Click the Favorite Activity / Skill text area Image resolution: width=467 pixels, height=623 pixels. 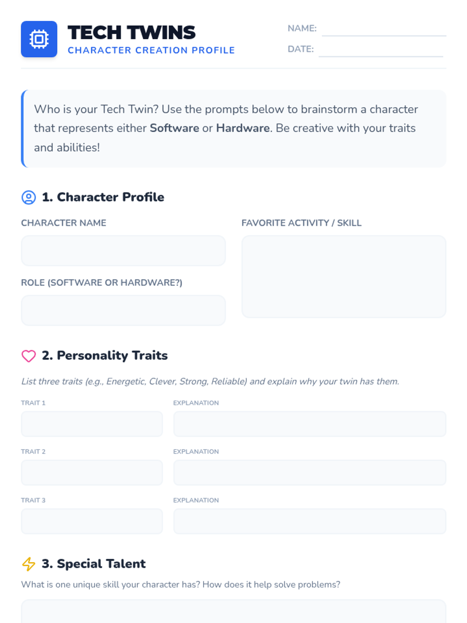[x=344, y=276]
